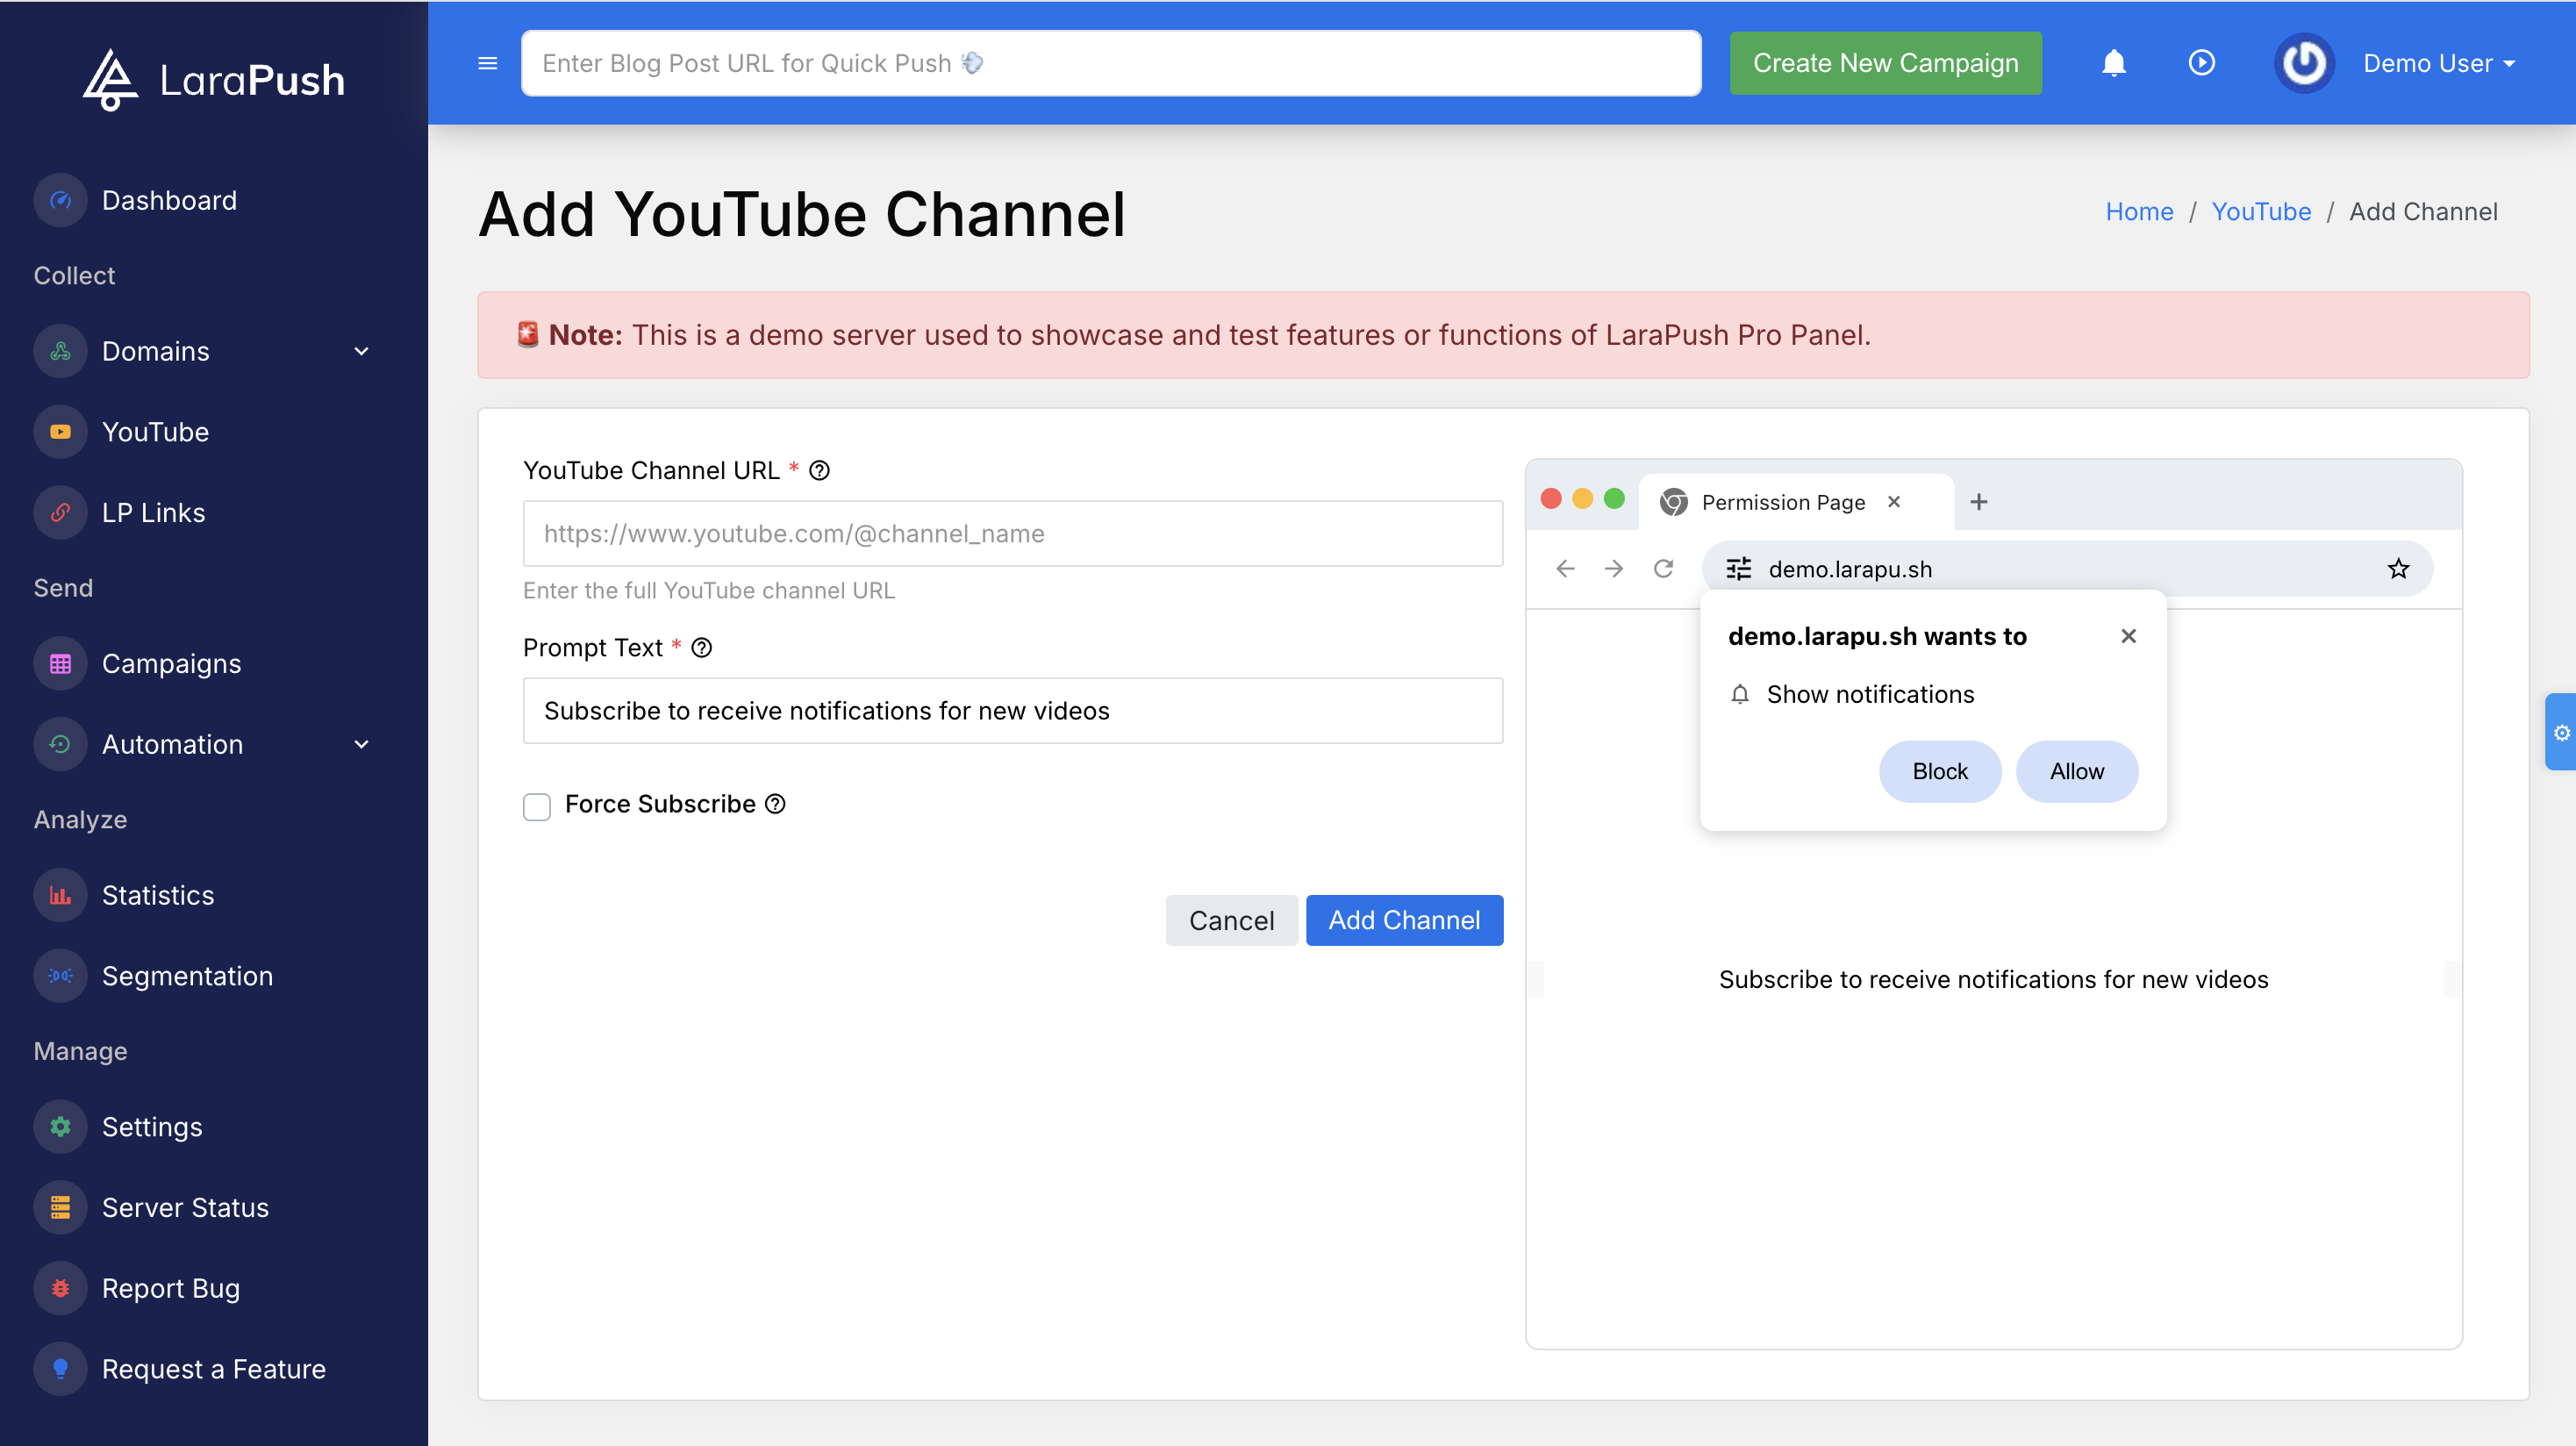Toggle the hamburger sidebar menu icon
The height and width of the screenshot is (1446, 2576).
[x=488, y=63]
